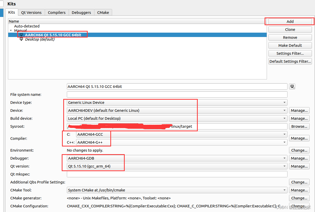Switch to the Qt Versions tab
Image resolution: width=315 pixels, height=212 pixels.
31,12
